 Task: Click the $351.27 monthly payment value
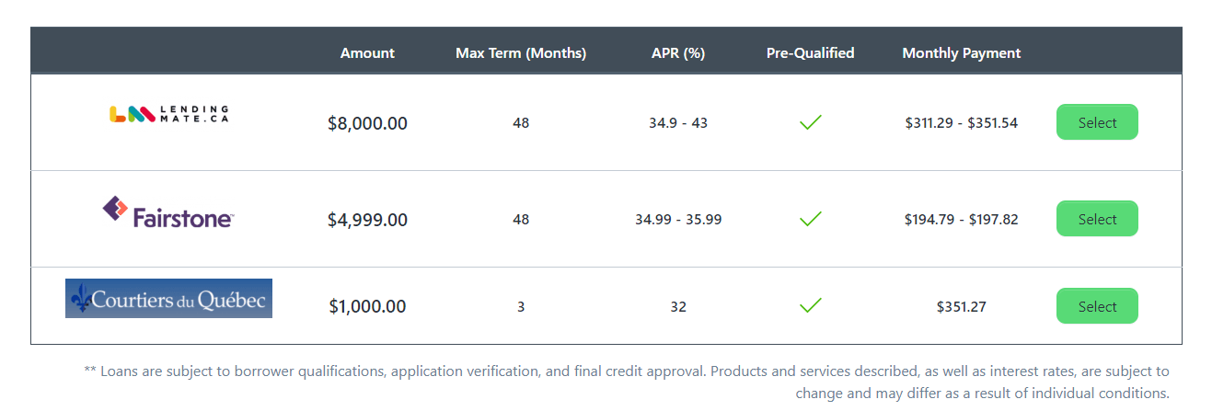point(962,306)
